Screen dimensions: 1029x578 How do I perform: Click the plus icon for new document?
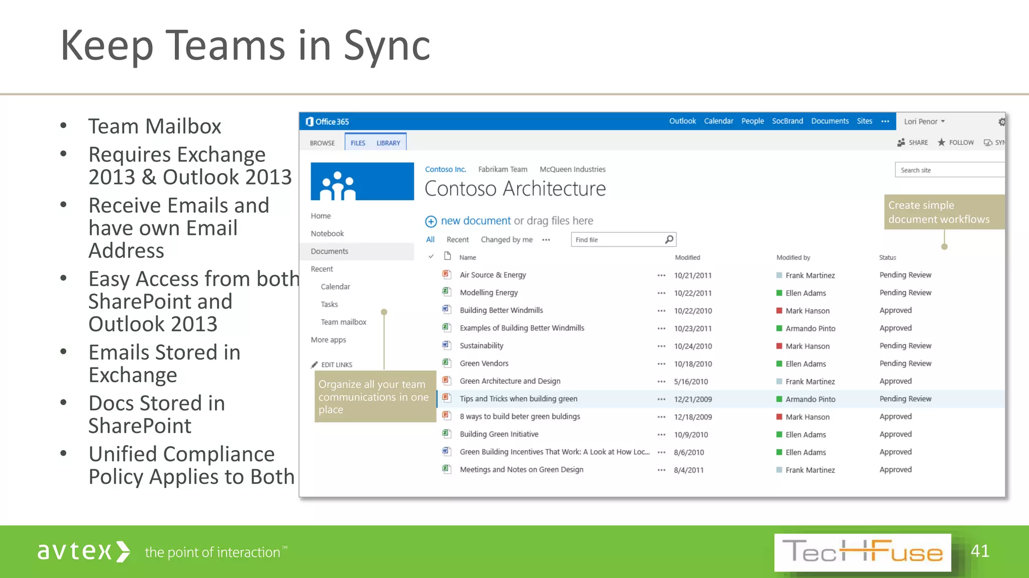[x=431, y=221]
